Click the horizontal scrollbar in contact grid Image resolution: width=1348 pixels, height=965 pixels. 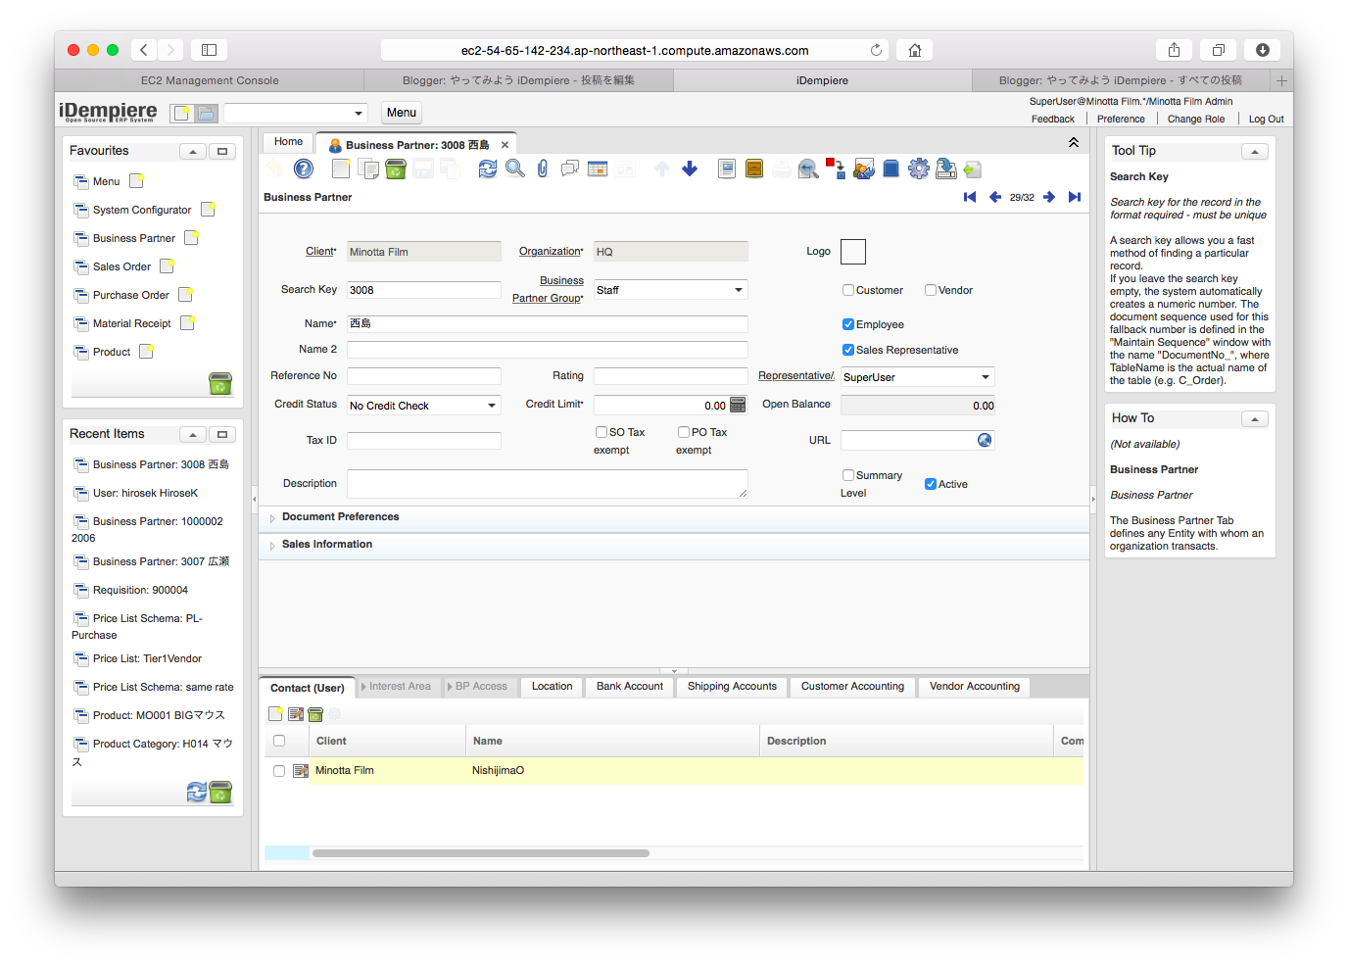tap(480, 853)
